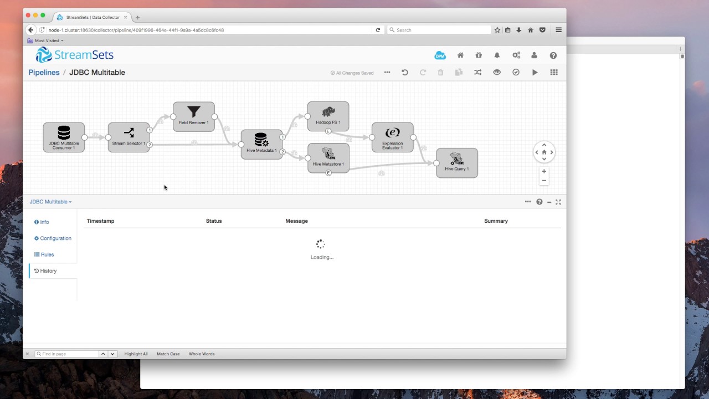
Task: Validate the pipeline using the checkmark icon
Action: (x=516, y=72)
